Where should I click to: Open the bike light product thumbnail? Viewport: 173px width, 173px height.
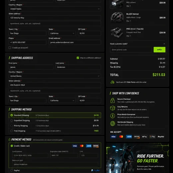(117, 4)
